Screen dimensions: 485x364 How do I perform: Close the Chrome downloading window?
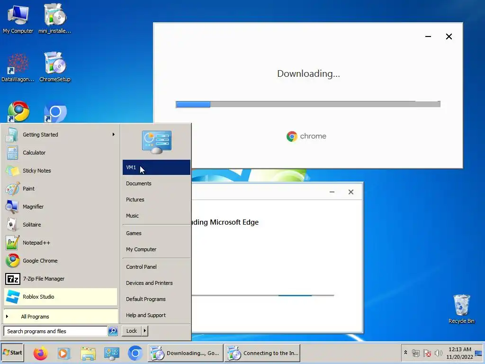(x=449, y=36)
